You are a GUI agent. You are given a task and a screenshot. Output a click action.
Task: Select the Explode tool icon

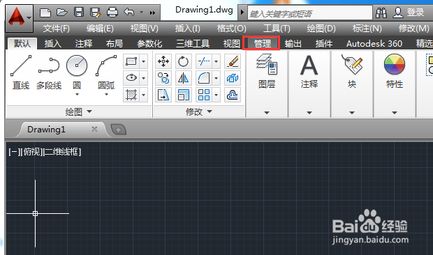pyautogui.click(x=233, y=78)
